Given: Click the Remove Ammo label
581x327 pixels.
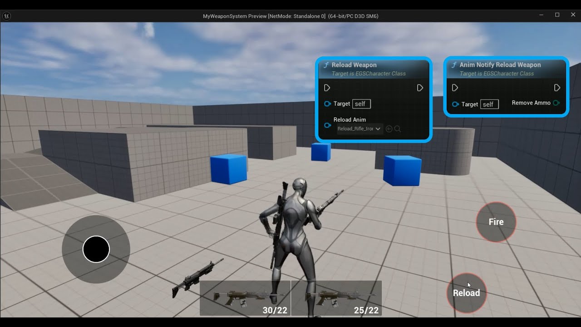Looking at the screenshot, I should 531,103.
